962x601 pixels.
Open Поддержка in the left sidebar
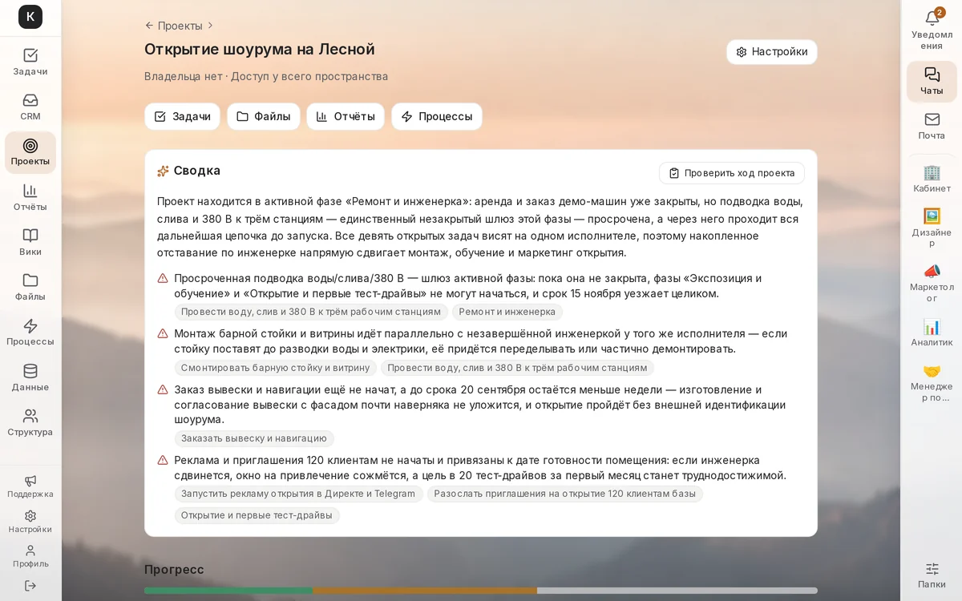(30, 486)
